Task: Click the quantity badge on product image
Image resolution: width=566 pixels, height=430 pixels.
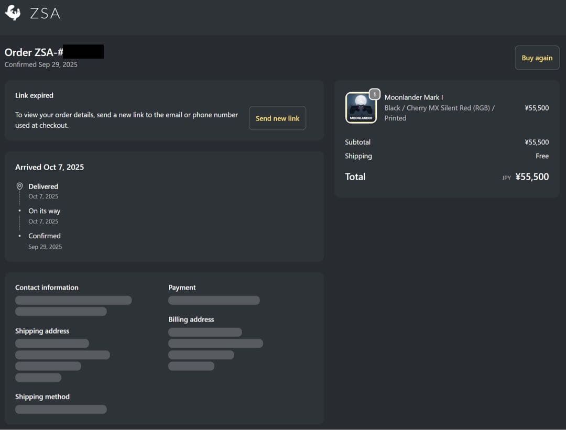Action: click(x=375, y=94)
